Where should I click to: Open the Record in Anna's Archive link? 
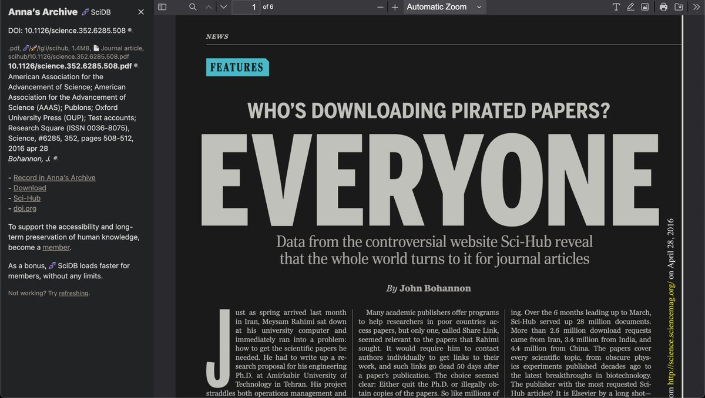click(x=54, y=177)
